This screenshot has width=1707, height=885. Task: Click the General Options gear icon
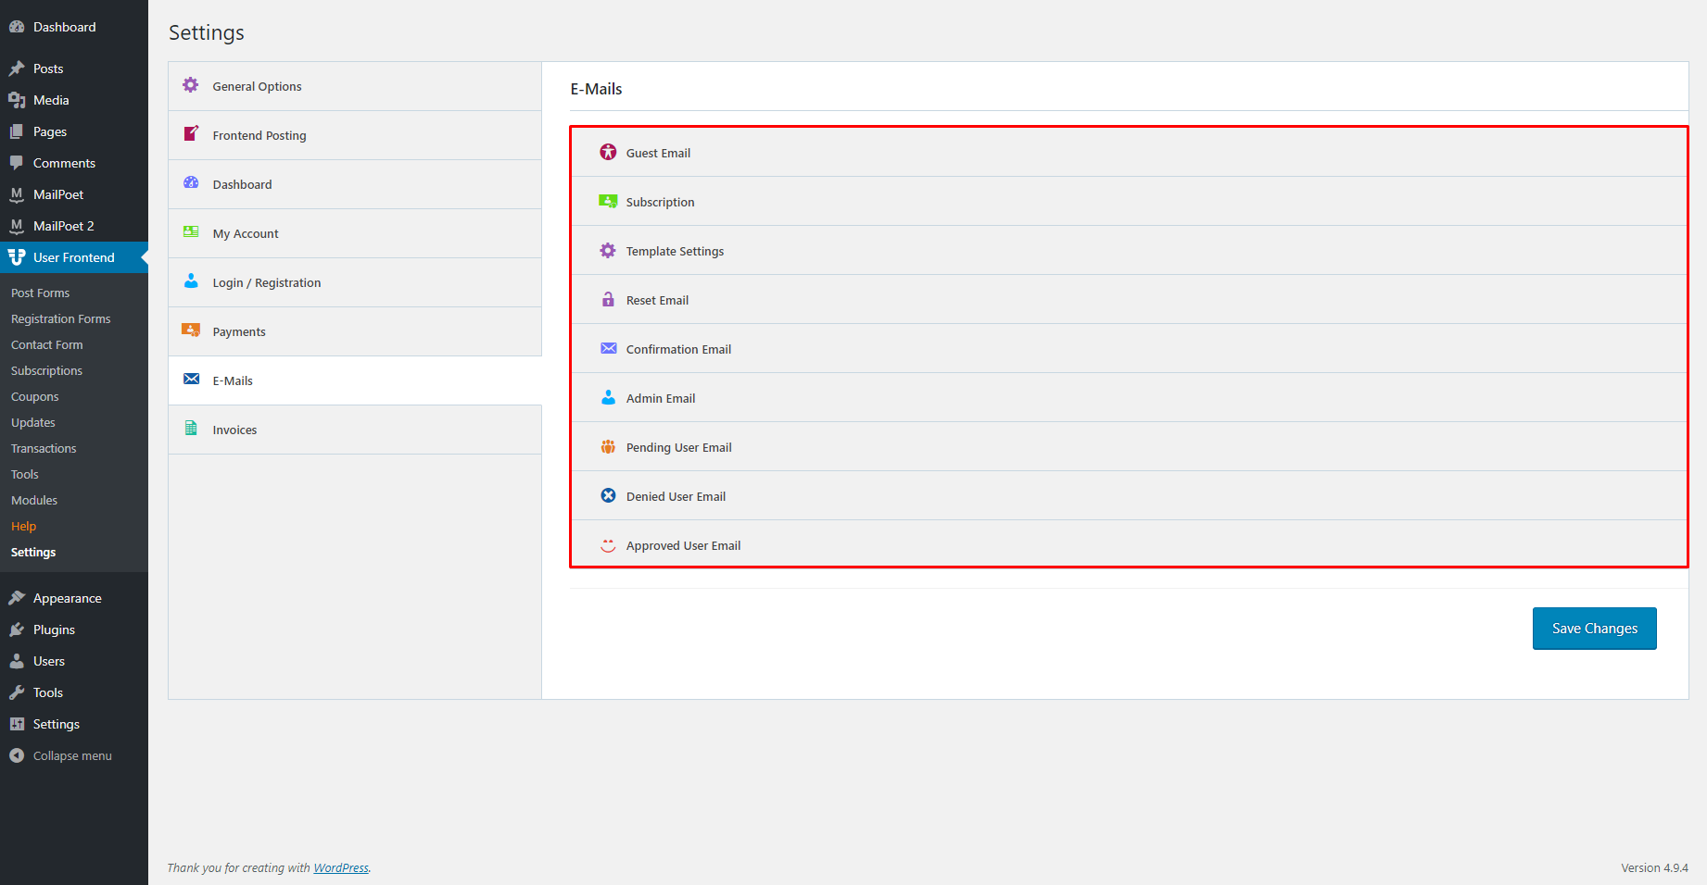pyautogui.click(x=191, y=85)
